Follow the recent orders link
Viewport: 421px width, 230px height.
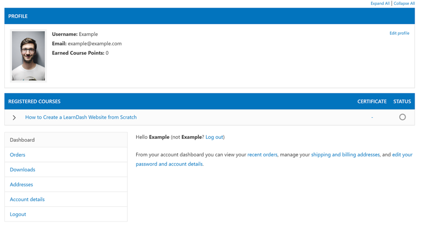click(x=262, y=155)
